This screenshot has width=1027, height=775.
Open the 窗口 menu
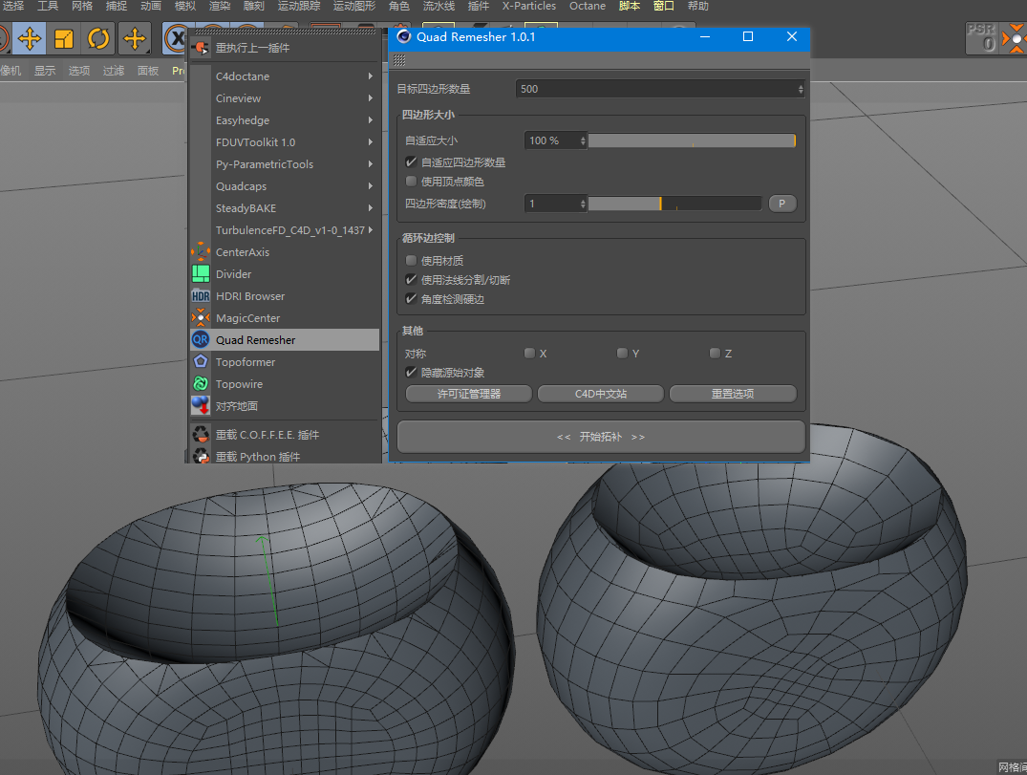[663, 6]
